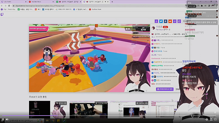Open the embed code icon

pos(175,21)
